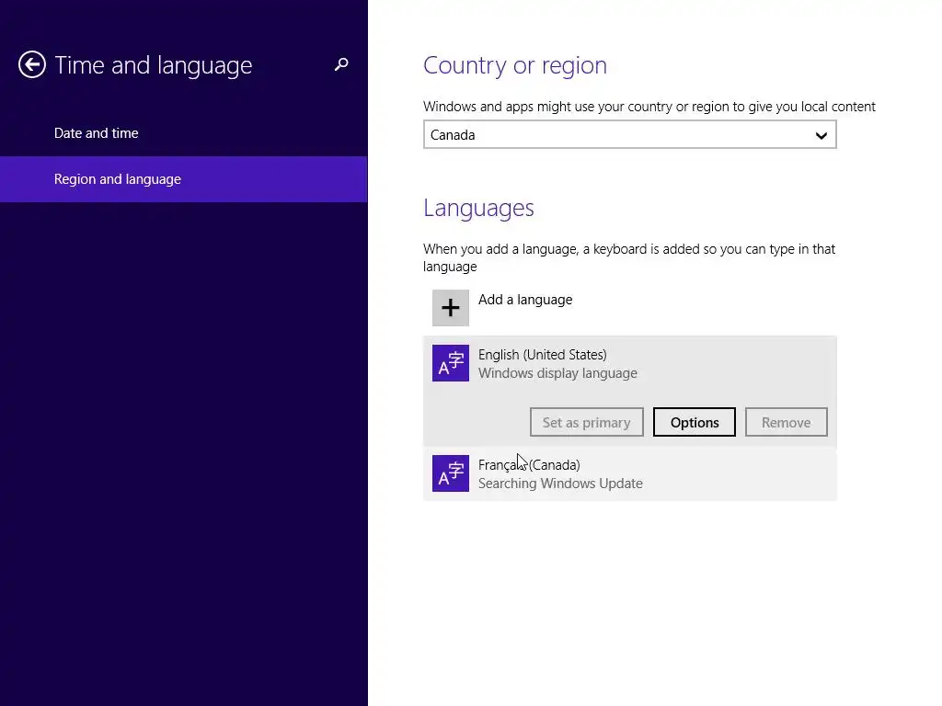Viewport: 942px width, 706px height.
Task: Select the Français (Canada) language icon
Action: point(451,473)
